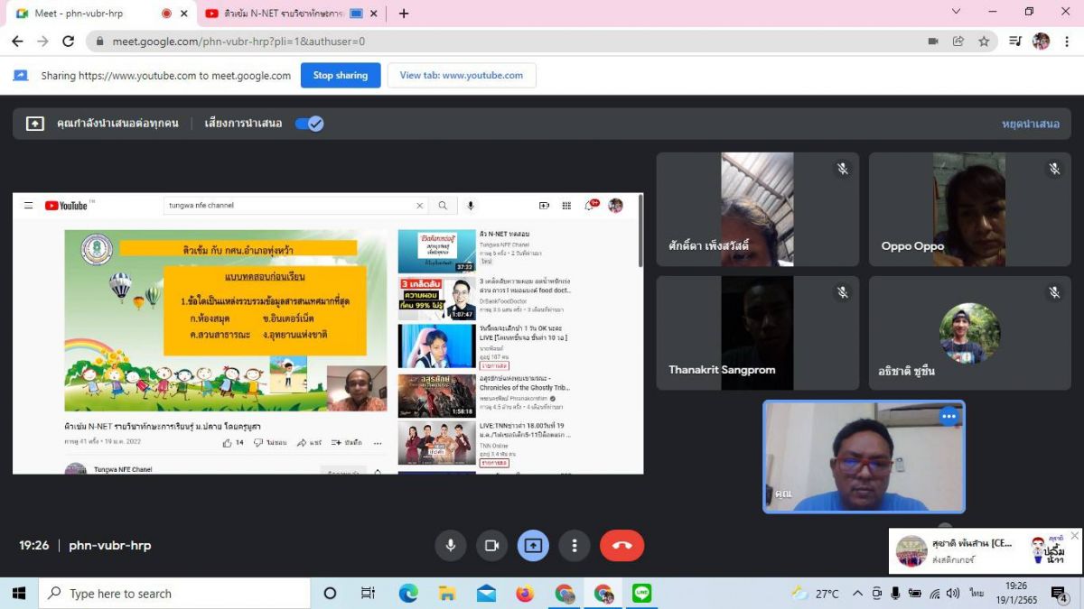
Task: Click the Stop sharing button
Action: [340, 76]
